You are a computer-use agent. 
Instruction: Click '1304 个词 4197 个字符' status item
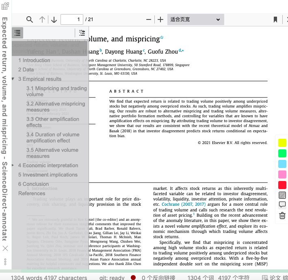(x=219, y=278)
